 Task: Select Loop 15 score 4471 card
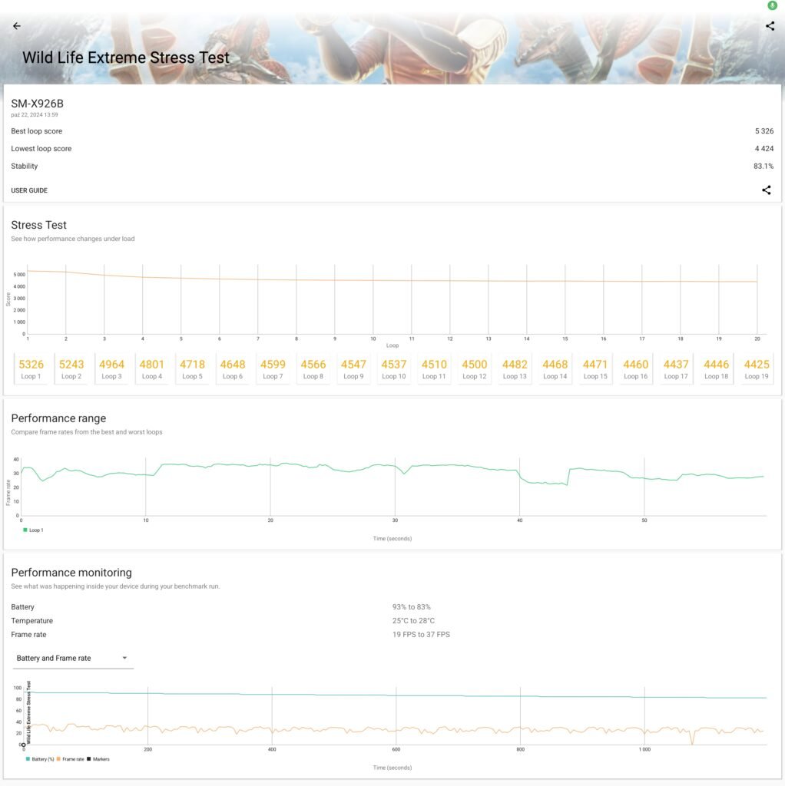point(595,369)
